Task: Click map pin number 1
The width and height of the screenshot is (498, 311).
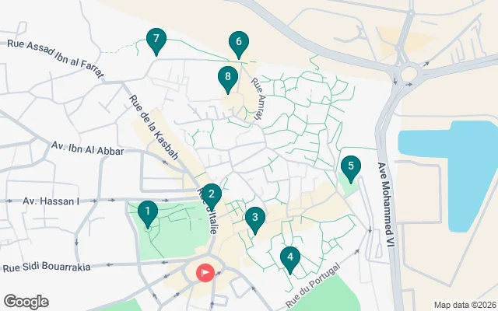Action: [x=148, y=214]
